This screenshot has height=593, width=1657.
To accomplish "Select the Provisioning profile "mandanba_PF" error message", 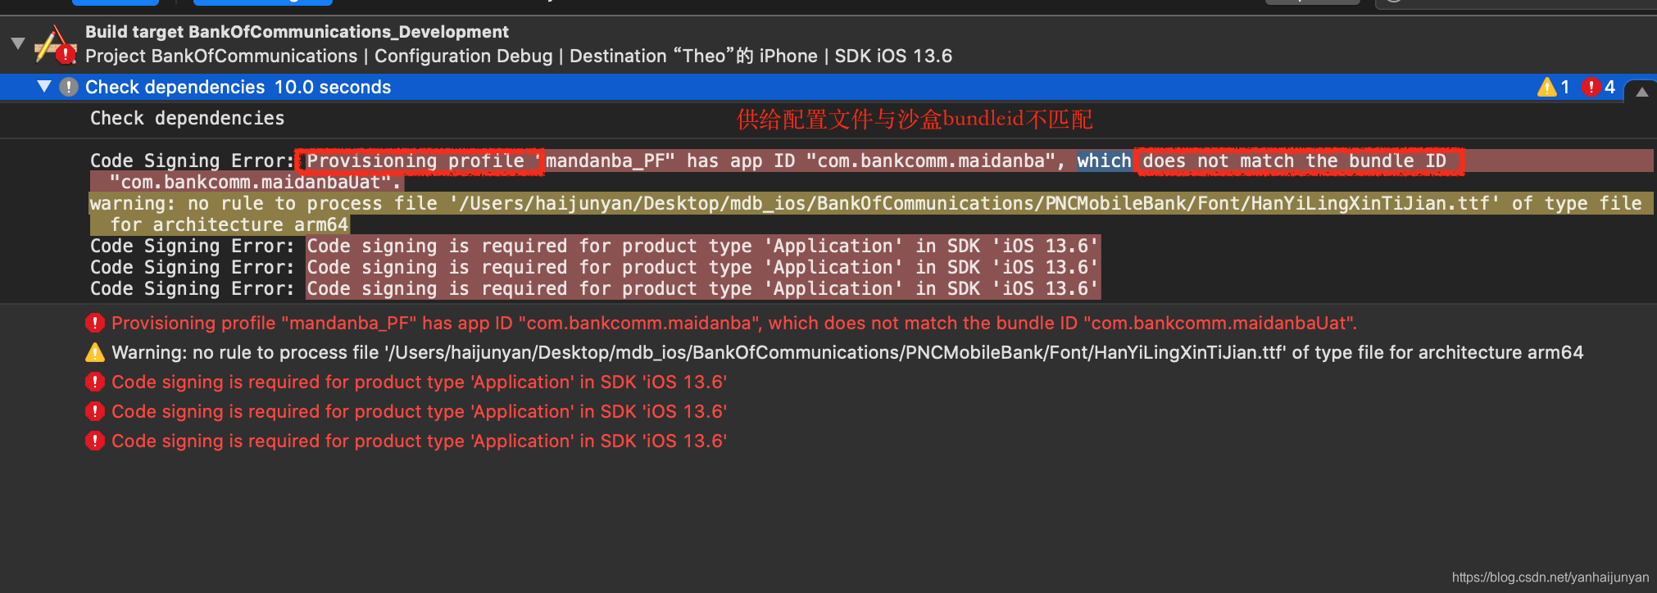I will pyautogui.click(x=734, y=323).
